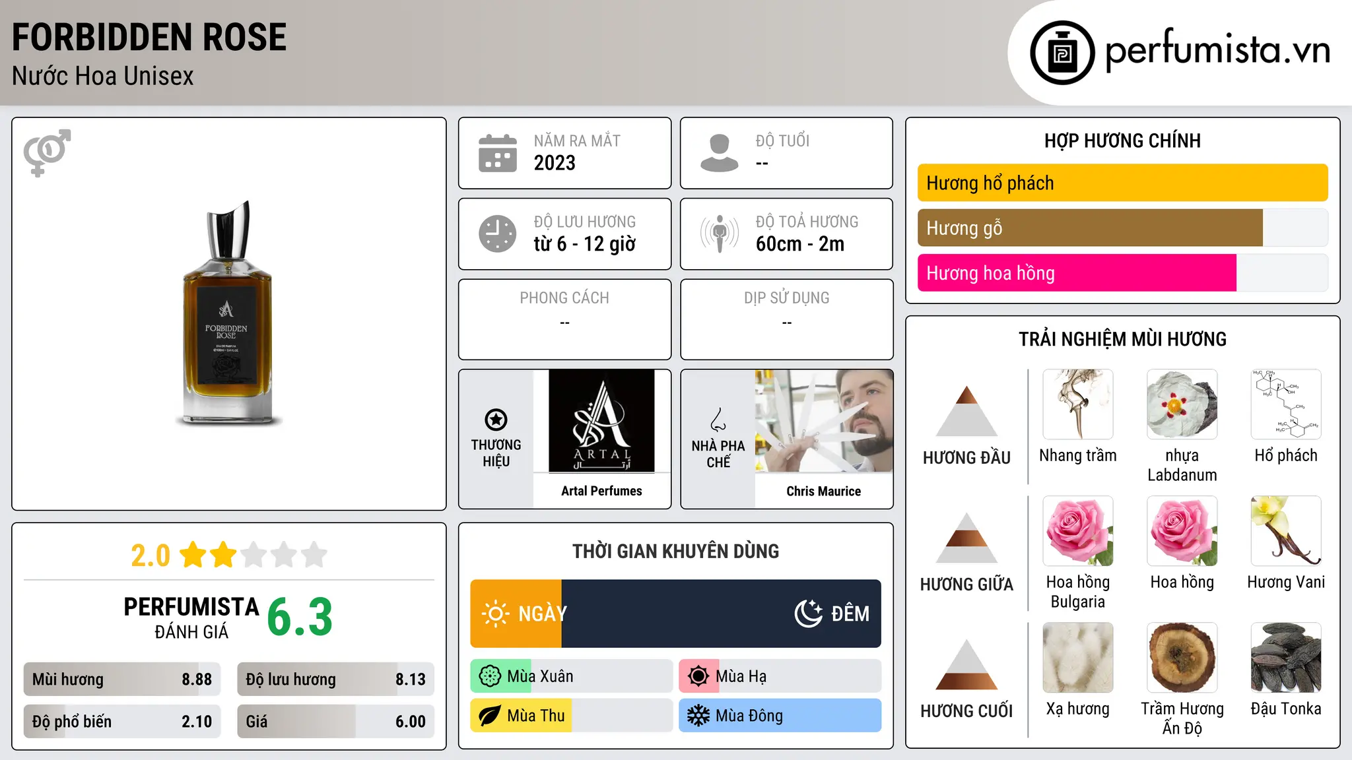The image size is (1352, 760).
Task: Click the release year value 2023
Action: (555, 163)
